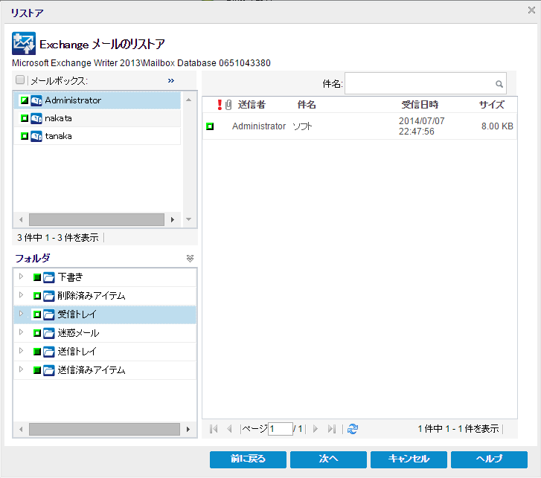
Task: Click the refresh icon in pagination bar
Action: click(353, 429)
